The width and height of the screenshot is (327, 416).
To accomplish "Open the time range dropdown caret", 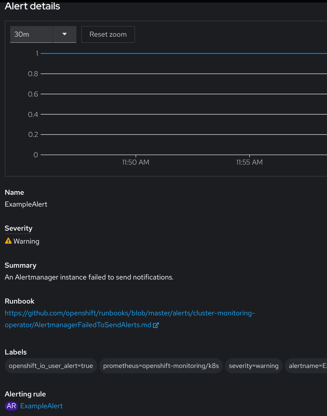I will [x=65, y=34].
